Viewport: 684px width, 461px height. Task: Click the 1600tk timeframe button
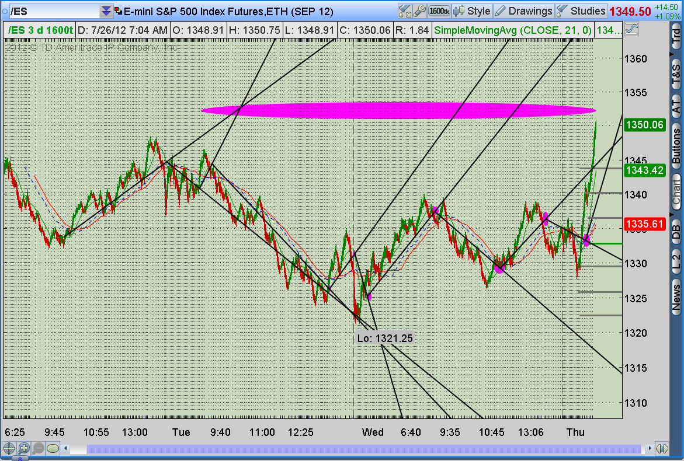[x=439, y=11]
